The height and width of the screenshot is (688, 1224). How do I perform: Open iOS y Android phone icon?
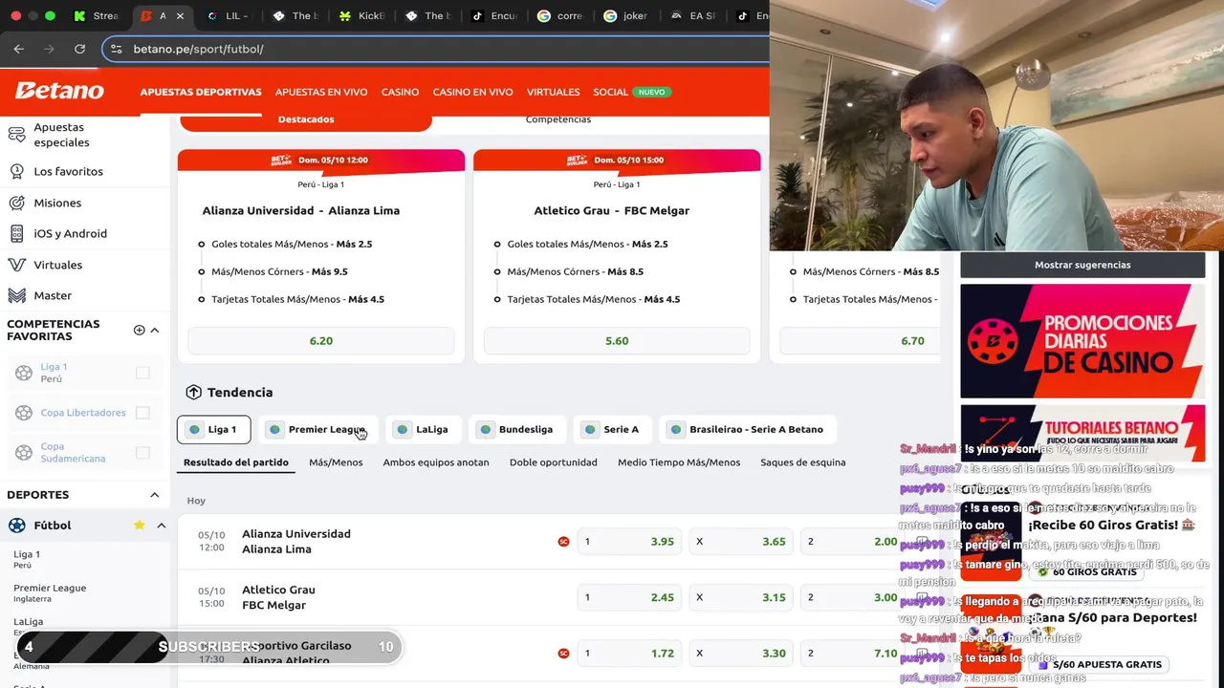pyautogui.click(x=16, y=233)
